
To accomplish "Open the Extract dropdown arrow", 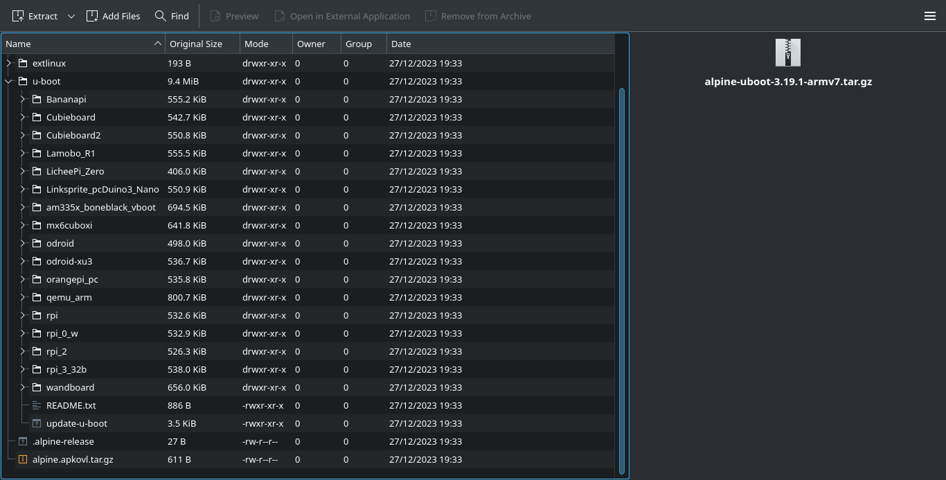I will (71, 15).
